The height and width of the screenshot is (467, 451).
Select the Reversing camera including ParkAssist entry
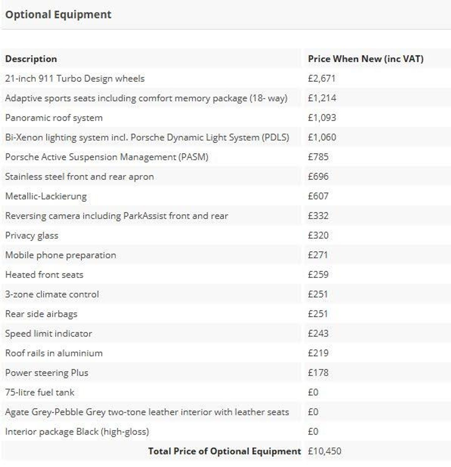click(x=117, y=216)
